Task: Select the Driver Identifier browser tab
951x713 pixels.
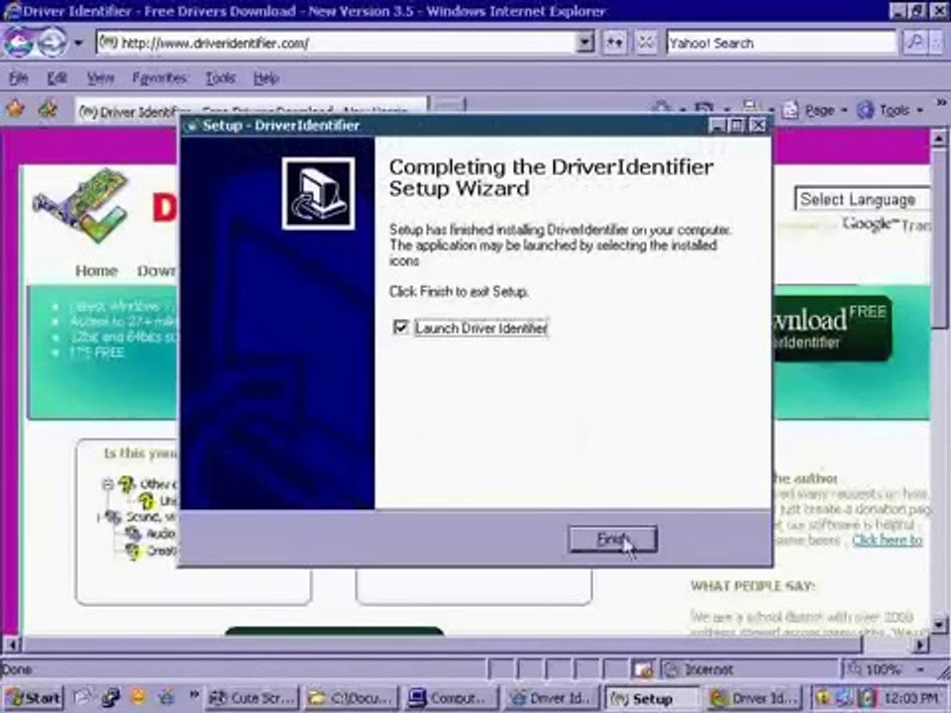Action: coord(251,110)
